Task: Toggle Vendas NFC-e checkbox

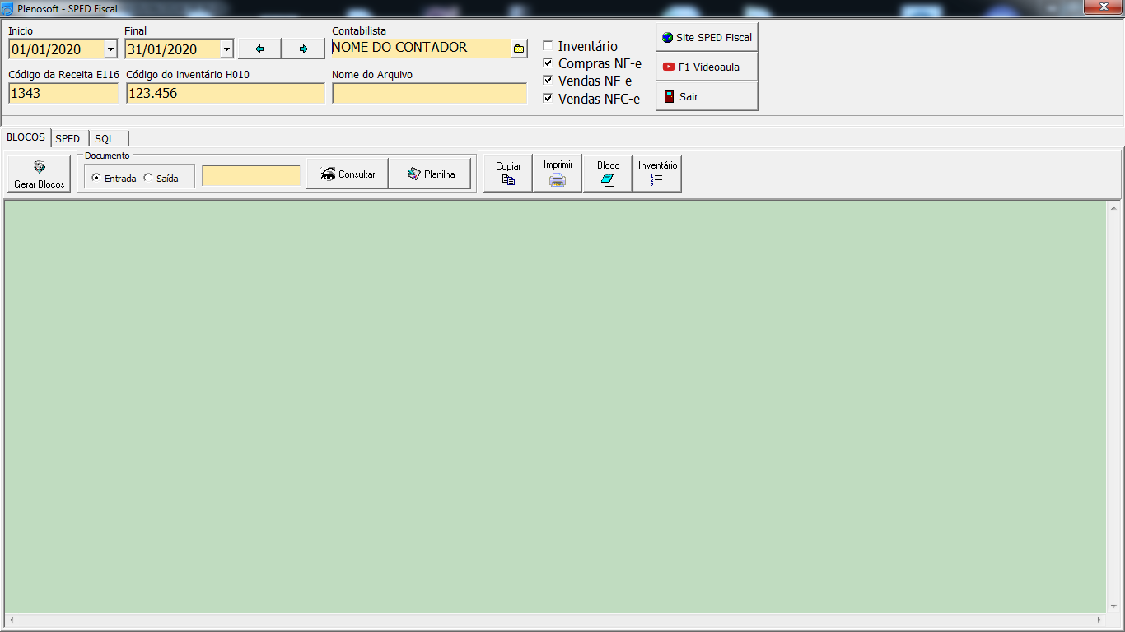Action: [x=548, y=99]
